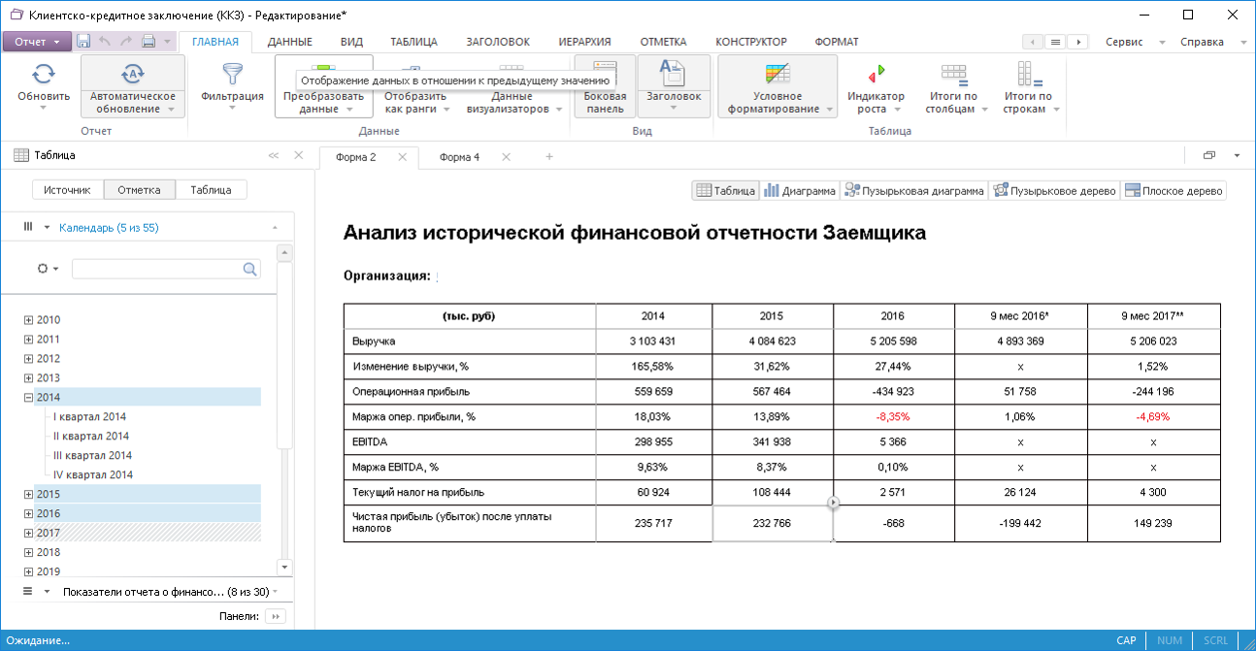Switch to the ВИД ribbon tab

[x=351, y=42]
